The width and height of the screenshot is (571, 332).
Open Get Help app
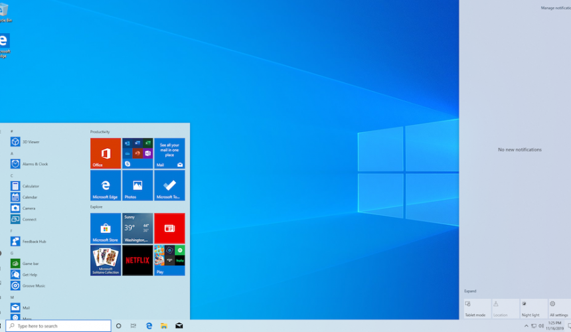click(25, 274)
